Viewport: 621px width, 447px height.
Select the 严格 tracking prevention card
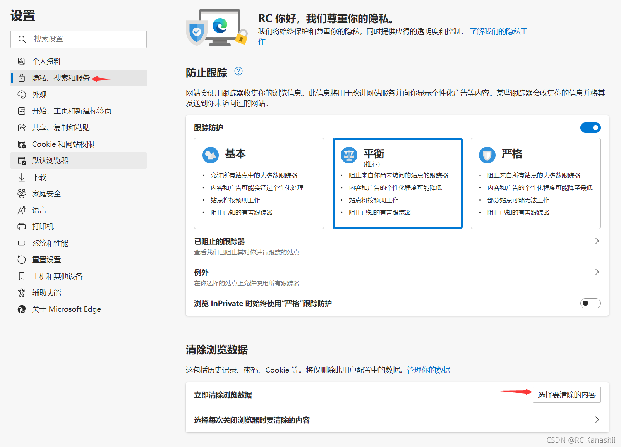click(536, 183)
